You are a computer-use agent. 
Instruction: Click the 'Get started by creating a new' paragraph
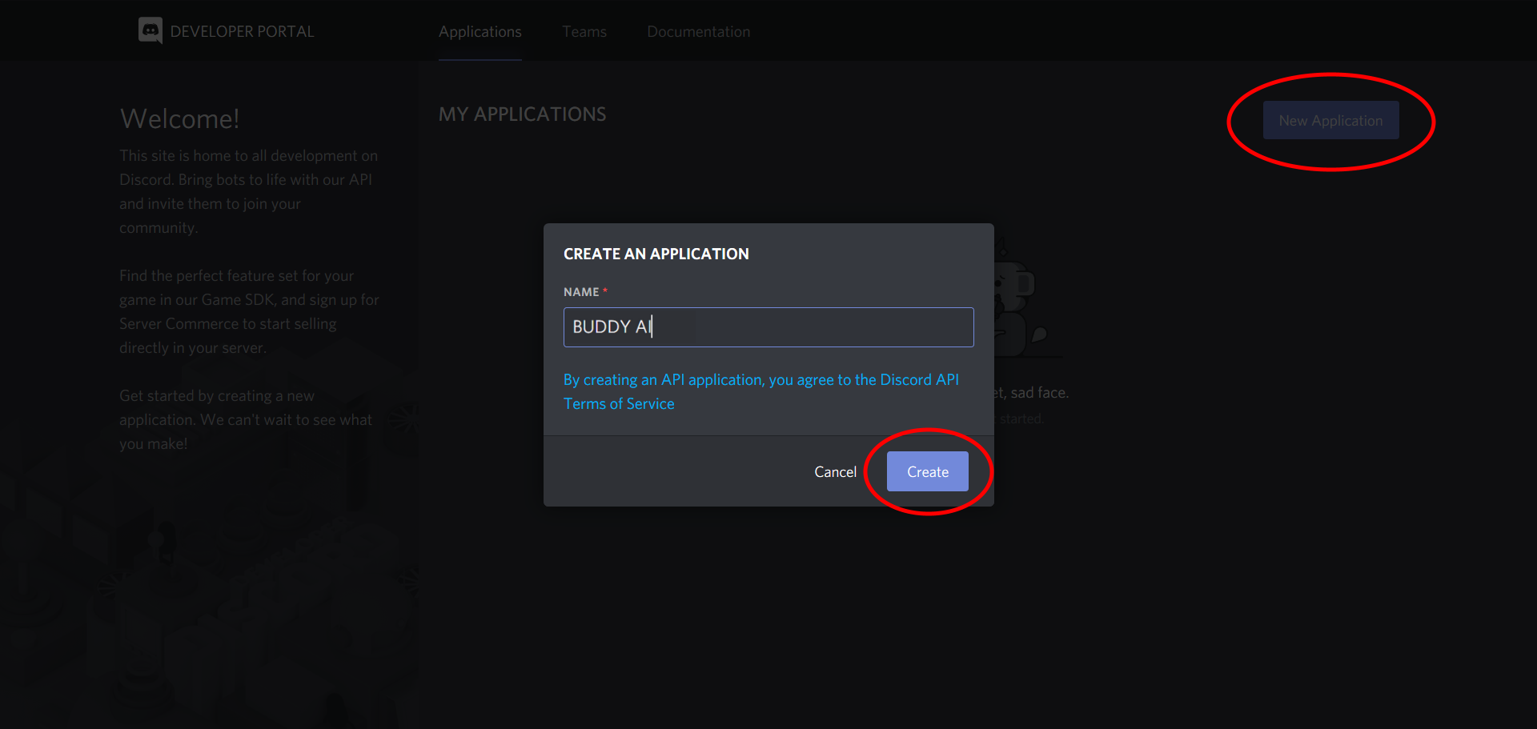pyautogui.click(x=246, y=419)
